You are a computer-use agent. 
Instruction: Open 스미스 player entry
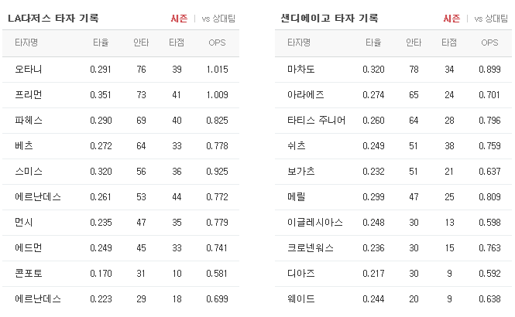pyautogui.click(x=29, y=172)
